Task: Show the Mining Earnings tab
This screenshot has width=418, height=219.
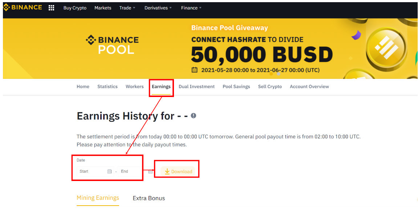Action: pos(98,198)
